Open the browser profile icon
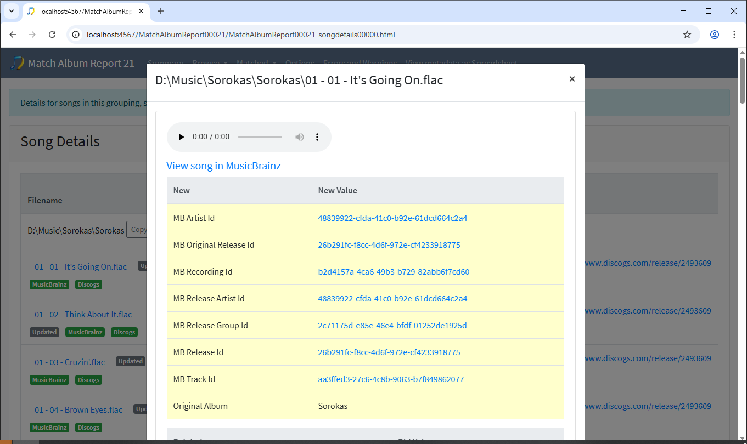 [x=714, y=35]
